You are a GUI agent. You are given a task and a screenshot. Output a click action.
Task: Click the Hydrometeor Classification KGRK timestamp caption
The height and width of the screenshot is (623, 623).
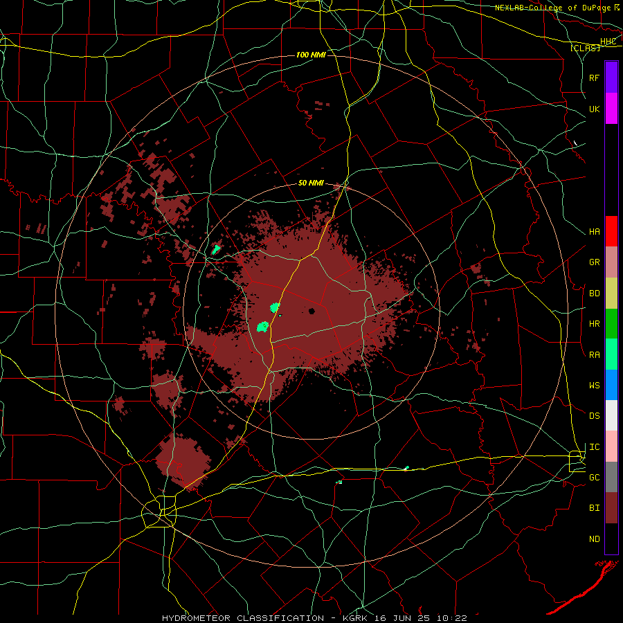click(x=314, y=618)
